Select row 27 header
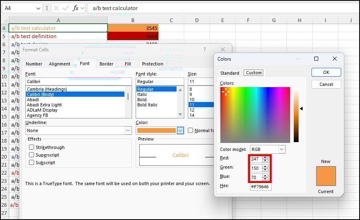Image resolution: width=360 pixels, height=220 pixels. pyautogui.click(x=4, y=213)
